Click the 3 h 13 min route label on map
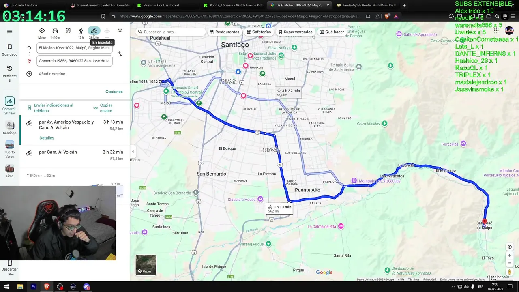Screen dimensions: 519x292 point(279,208)
